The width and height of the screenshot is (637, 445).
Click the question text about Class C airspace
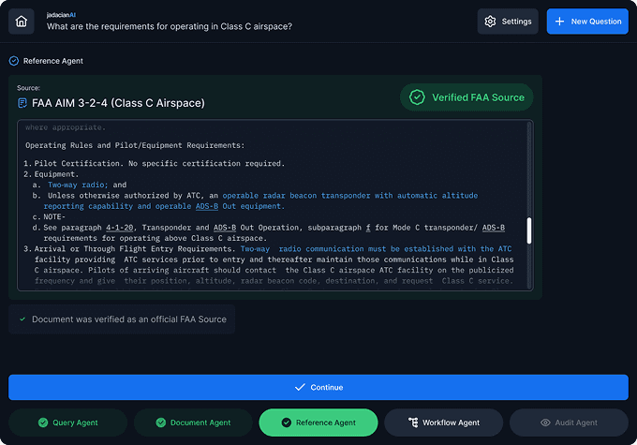coord(170,26)
